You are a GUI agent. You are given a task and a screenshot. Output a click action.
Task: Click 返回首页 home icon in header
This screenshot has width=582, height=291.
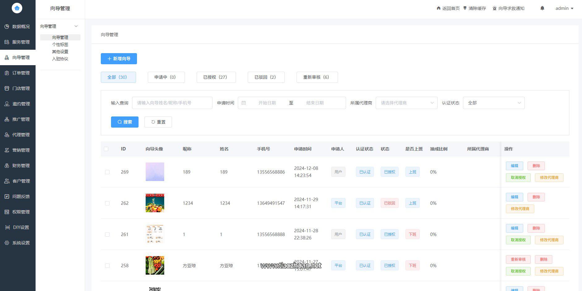439,8
